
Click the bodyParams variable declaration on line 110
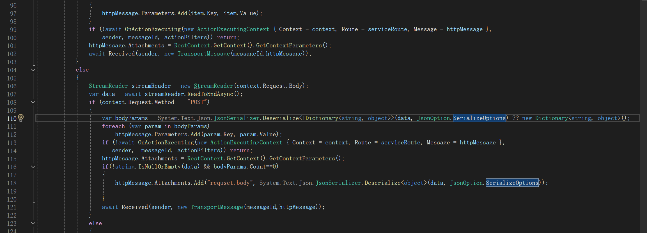[x=131, y=118]
